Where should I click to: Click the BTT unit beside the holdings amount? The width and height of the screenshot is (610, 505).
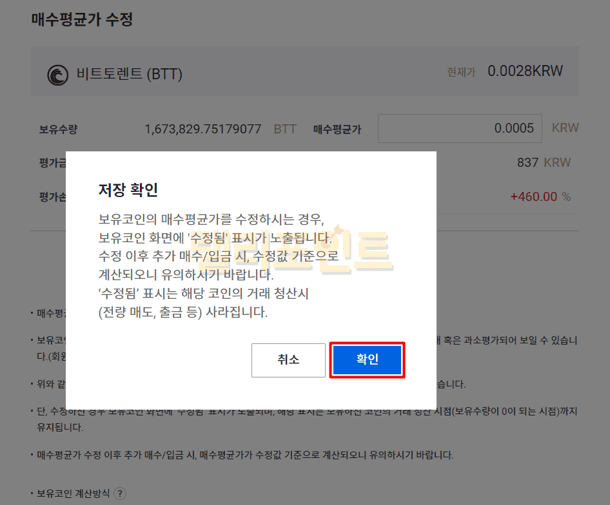tap(285, 129)
